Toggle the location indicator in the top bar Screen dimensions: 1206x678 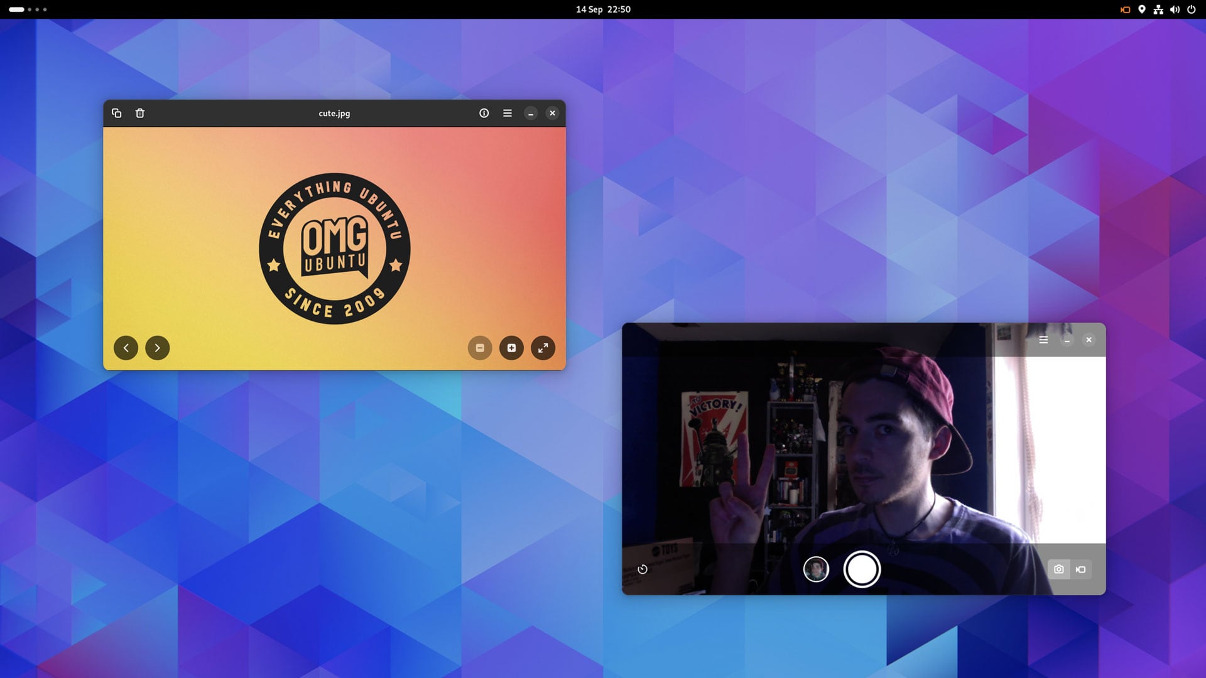[x=1142, y=9]
